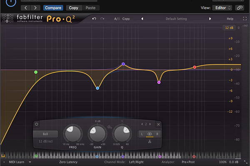Open the View Editor dropdown
This screenshot has height=166, width=250.
coord(222,8)
